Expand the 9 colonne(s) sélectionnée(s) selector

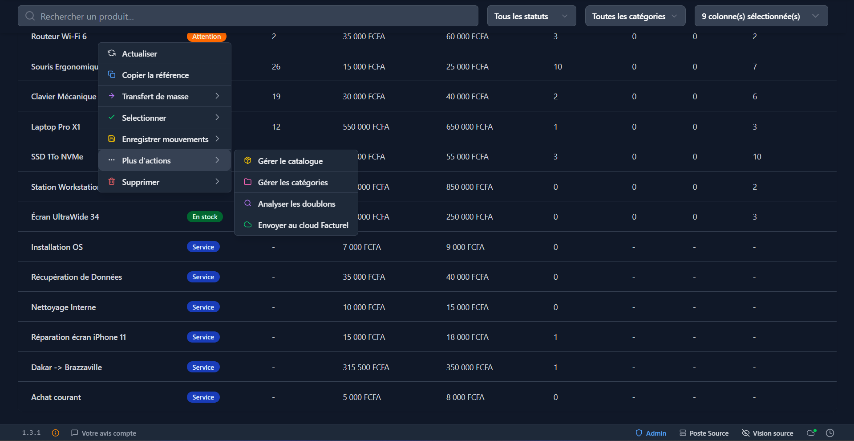point(761,16)
